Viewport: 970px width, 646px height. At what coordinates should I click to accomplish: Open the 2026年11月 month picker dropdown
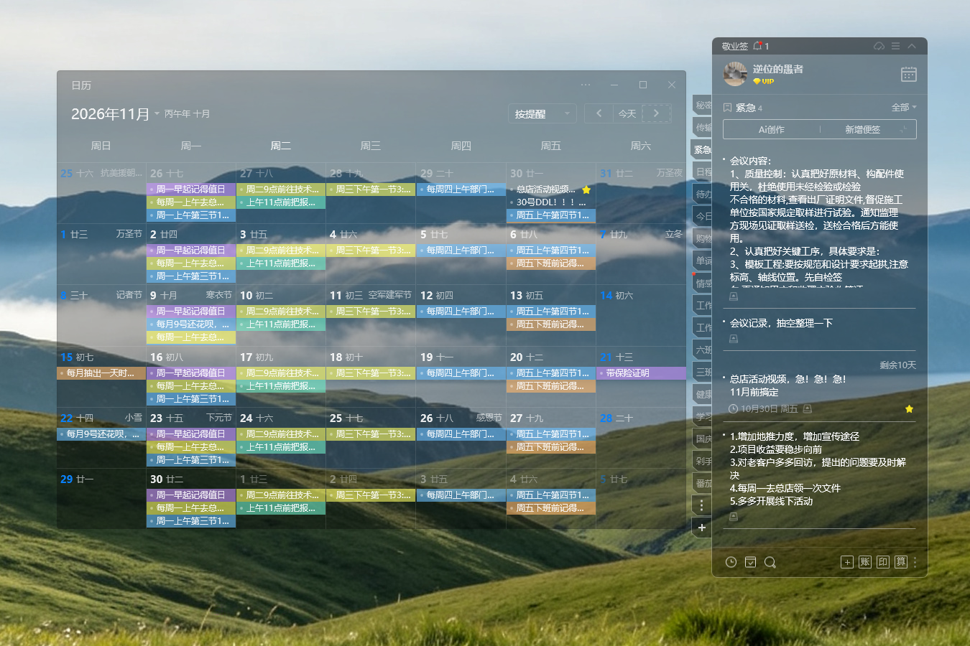(x=157, y=113)
